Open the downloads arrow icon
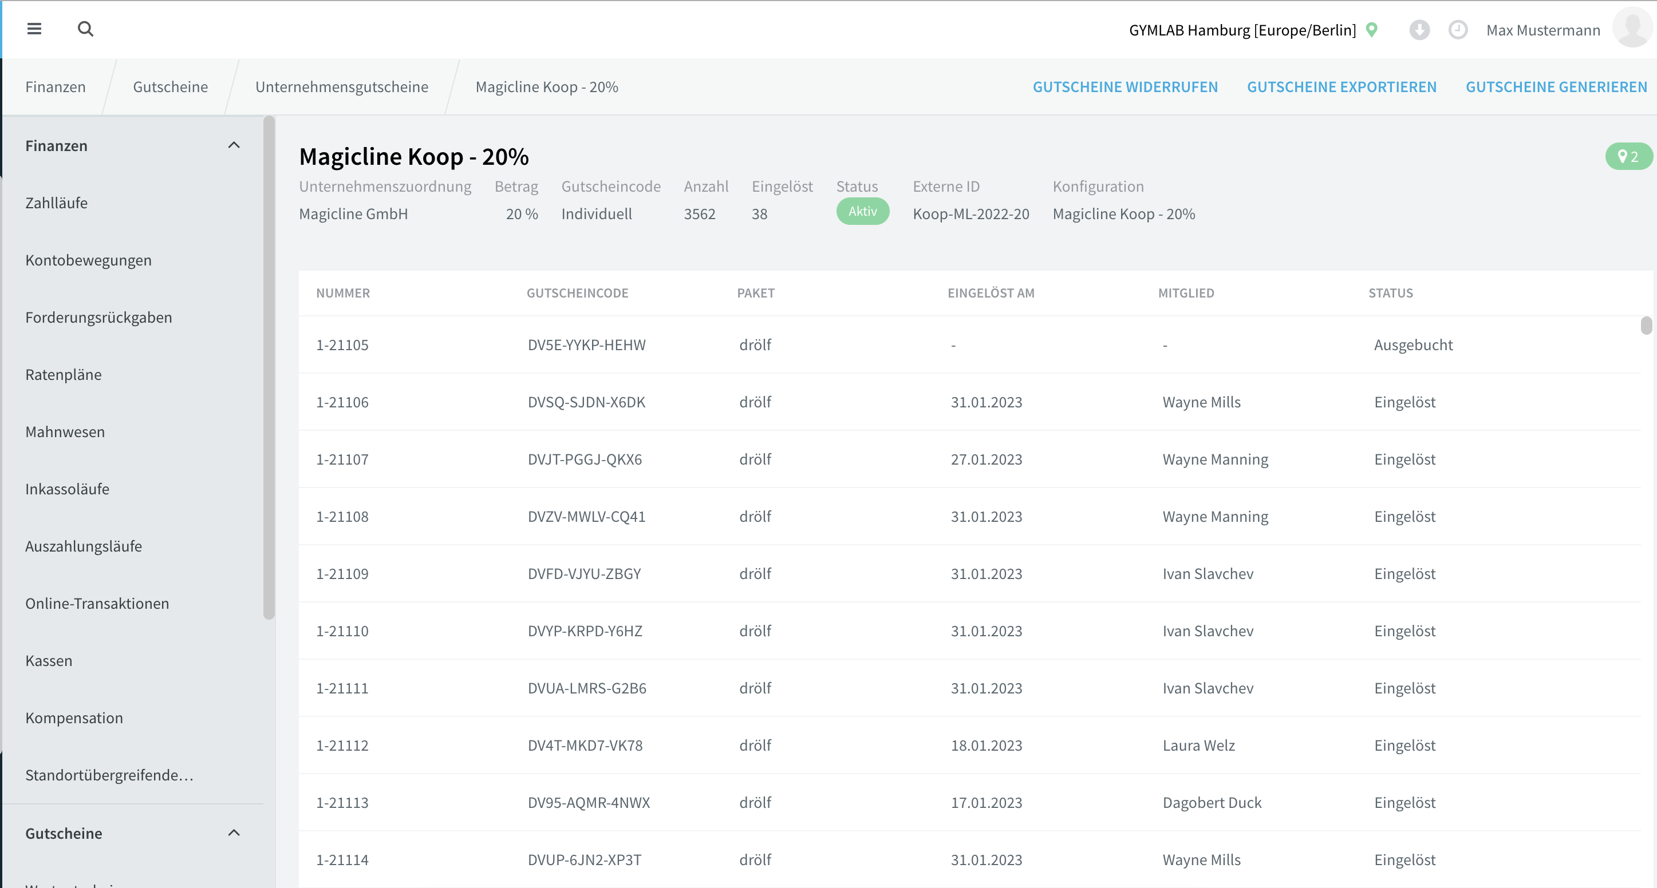Viewport: 1657px width, 888px height. 1419,30
